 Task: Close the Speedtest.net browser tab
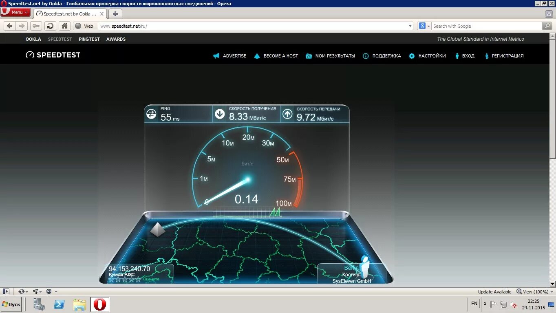(102, 14)
